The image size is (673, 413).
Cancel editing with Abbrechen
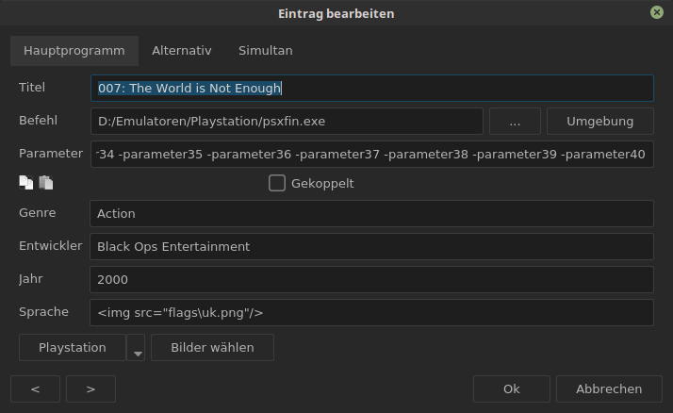coord(609,388)
